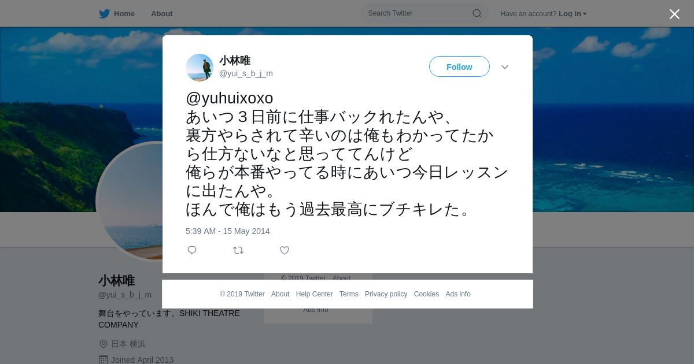The width and height of the screenshot is (694, 364).
Task: Click the Twitter bird logo icon
Action: click(104, 13)
